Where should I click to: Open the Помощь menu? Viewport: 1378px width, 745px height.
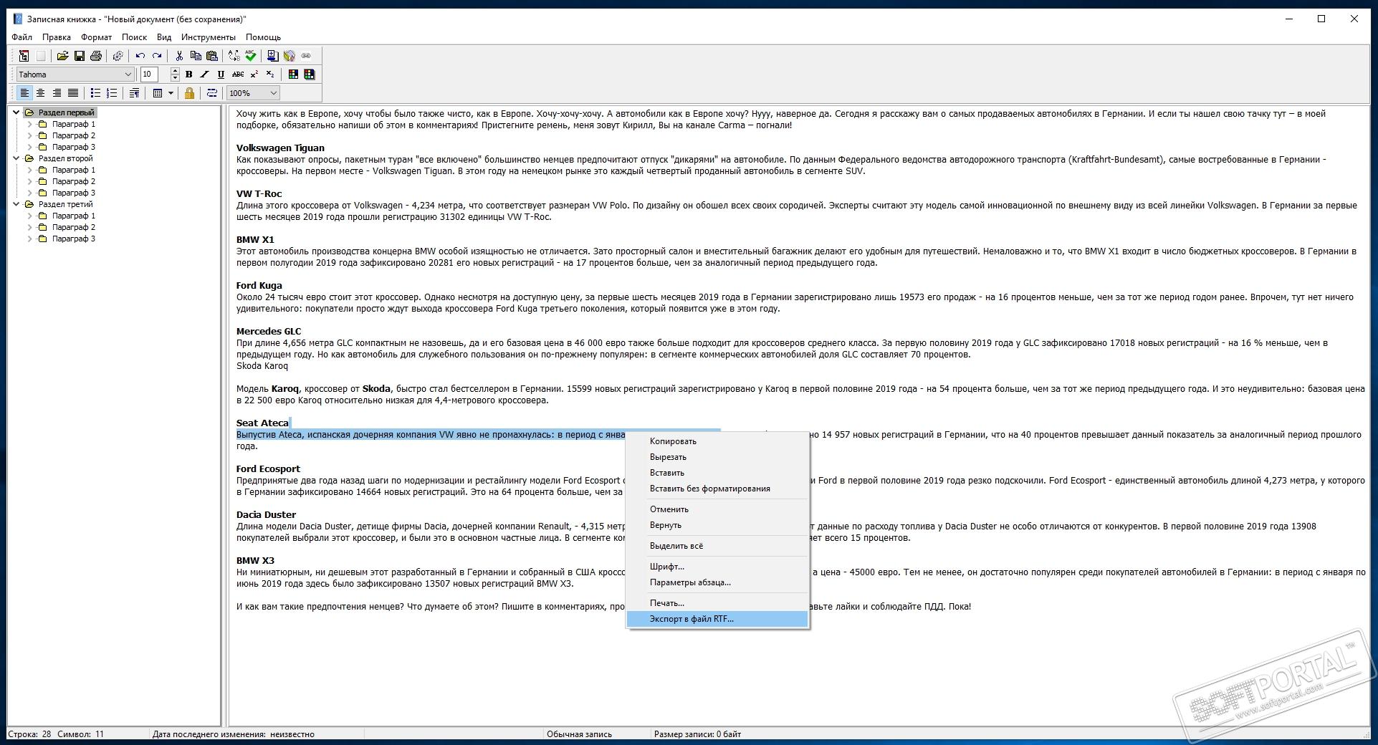point(263,37)
